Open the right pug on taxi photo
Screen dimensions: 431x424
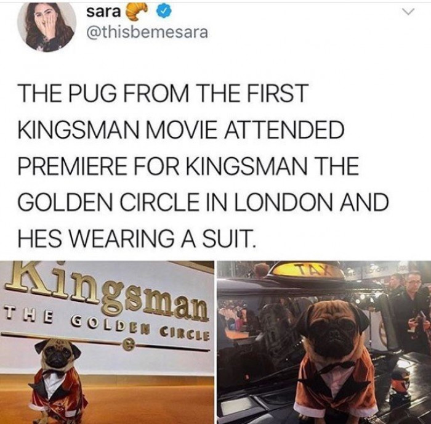[x=324, y=342]
